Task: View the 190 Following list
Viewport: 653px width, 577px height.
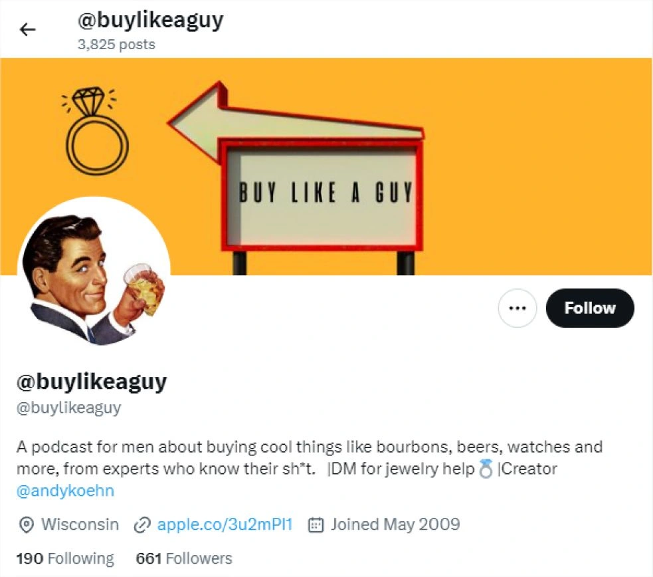Action: click(x=65, y=558)
